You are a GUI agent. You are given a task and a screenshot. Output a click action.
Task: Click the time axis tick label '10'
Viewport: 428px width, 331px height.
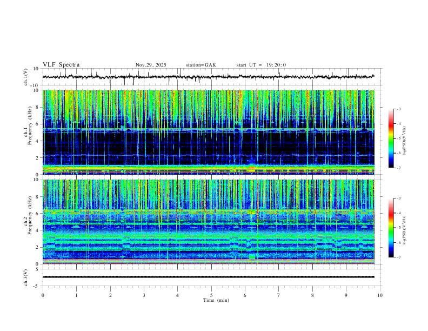(x=380, y=295)
